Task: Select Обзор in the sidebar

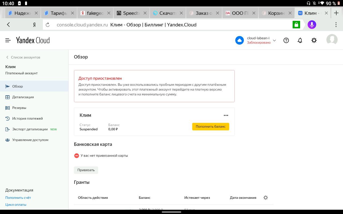Action: (34, 86)
